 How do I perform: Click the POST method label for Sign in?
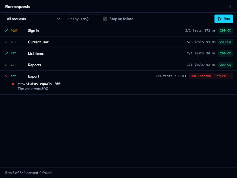pyautogui.click(x=14, y=31)
